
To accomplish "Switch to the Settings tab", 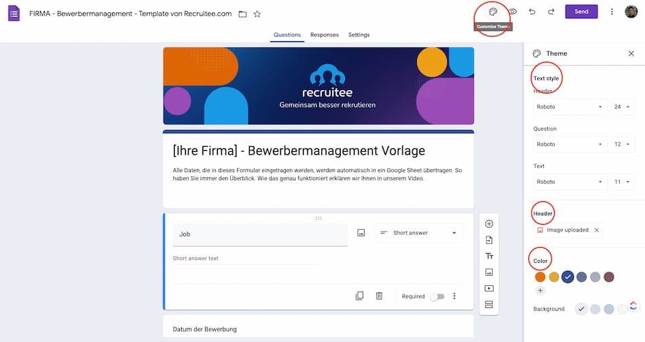I will 358,35.
